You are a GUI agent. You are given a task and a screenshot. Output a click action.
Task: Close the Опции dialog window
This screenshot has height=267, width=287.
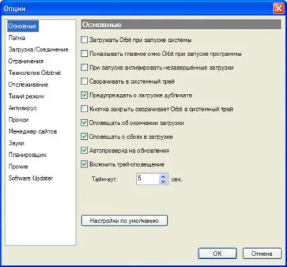278,9
